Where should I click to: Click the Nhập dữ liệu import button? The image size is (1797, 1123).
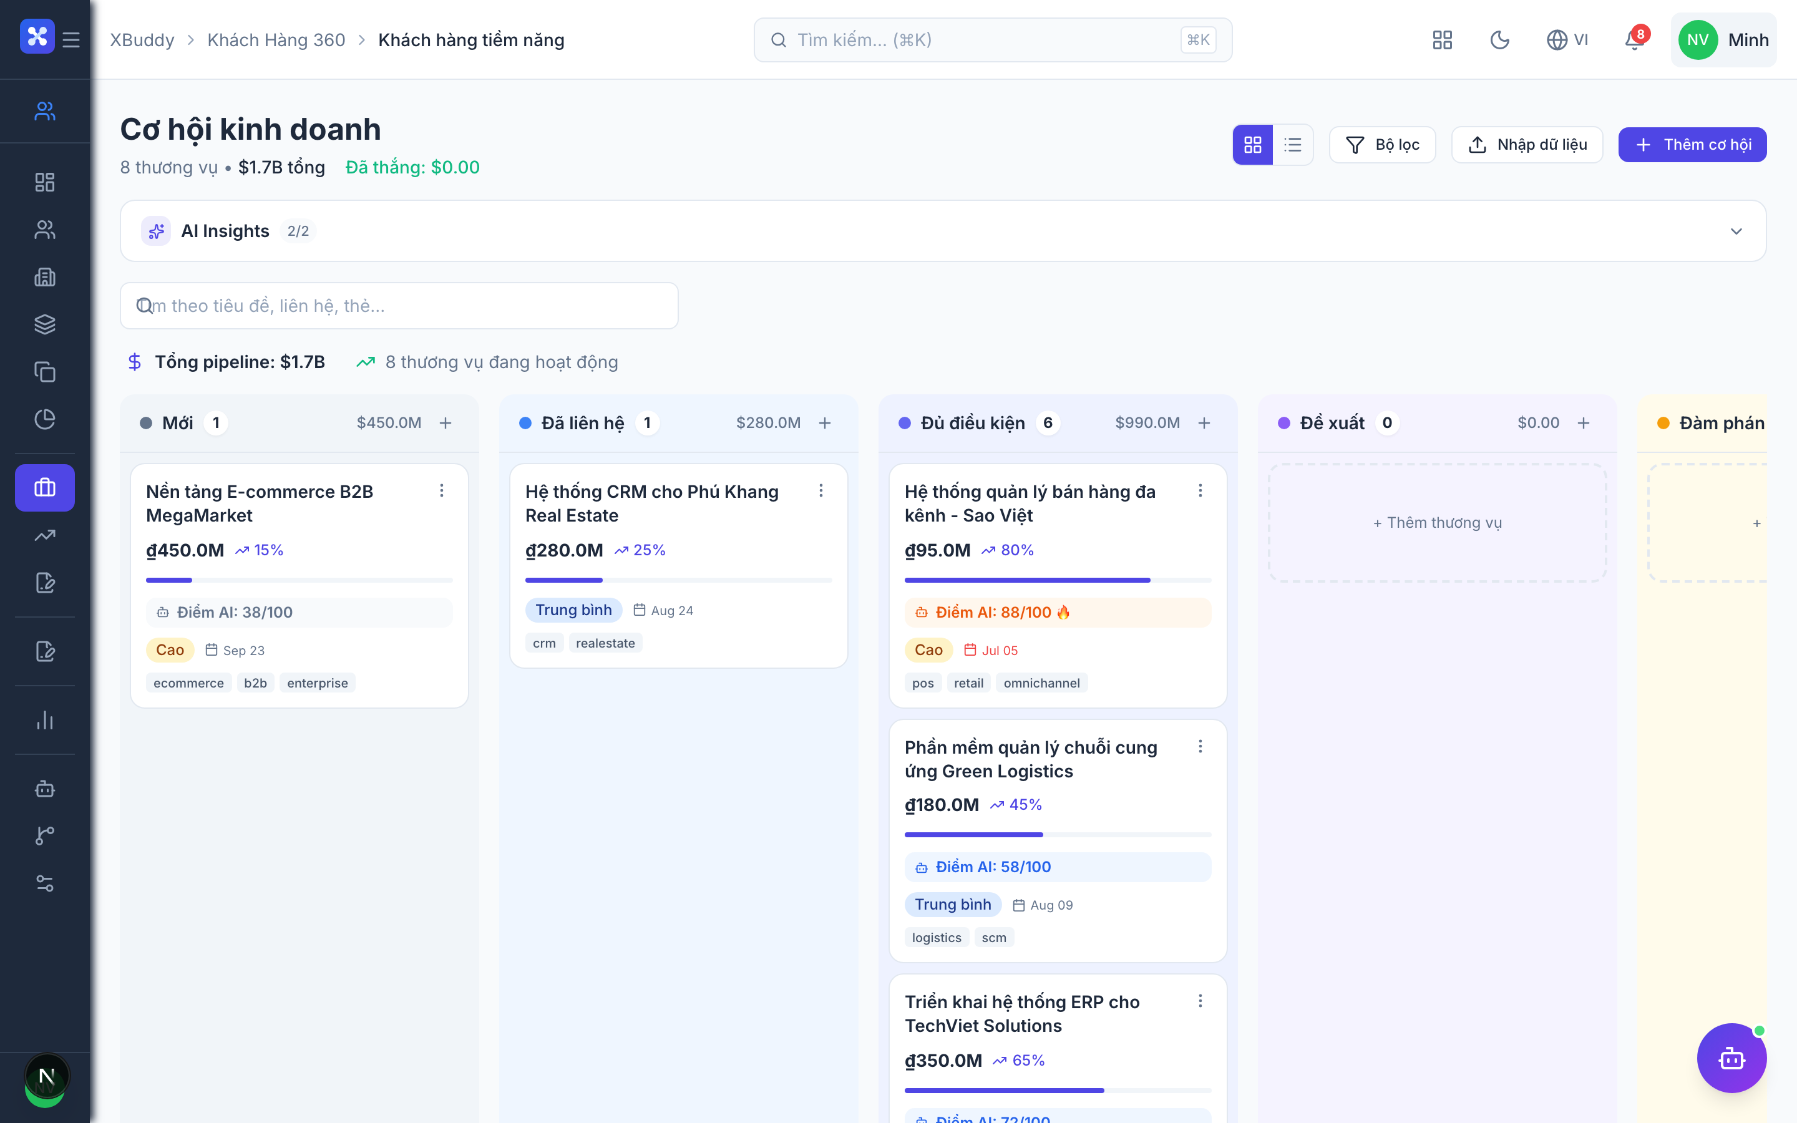[x=1527, y=144]
